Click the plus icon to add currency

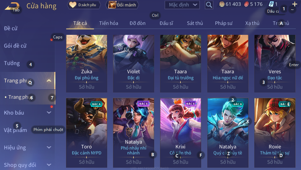pyautogui.click(x=295, y=4)
